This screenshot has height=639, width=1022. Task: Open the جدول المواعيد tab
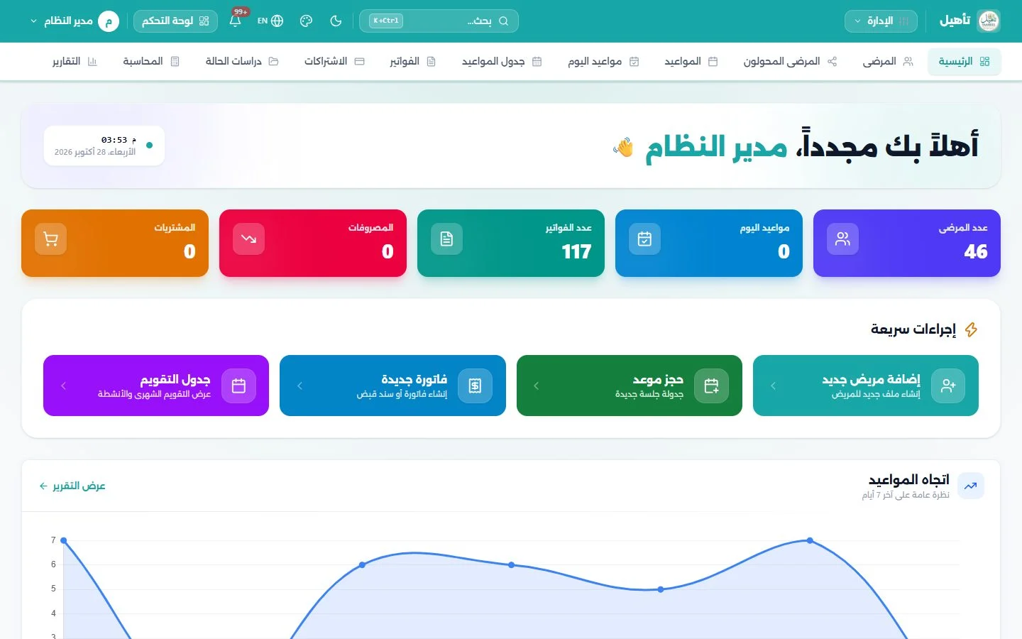(x=502, y=62)
